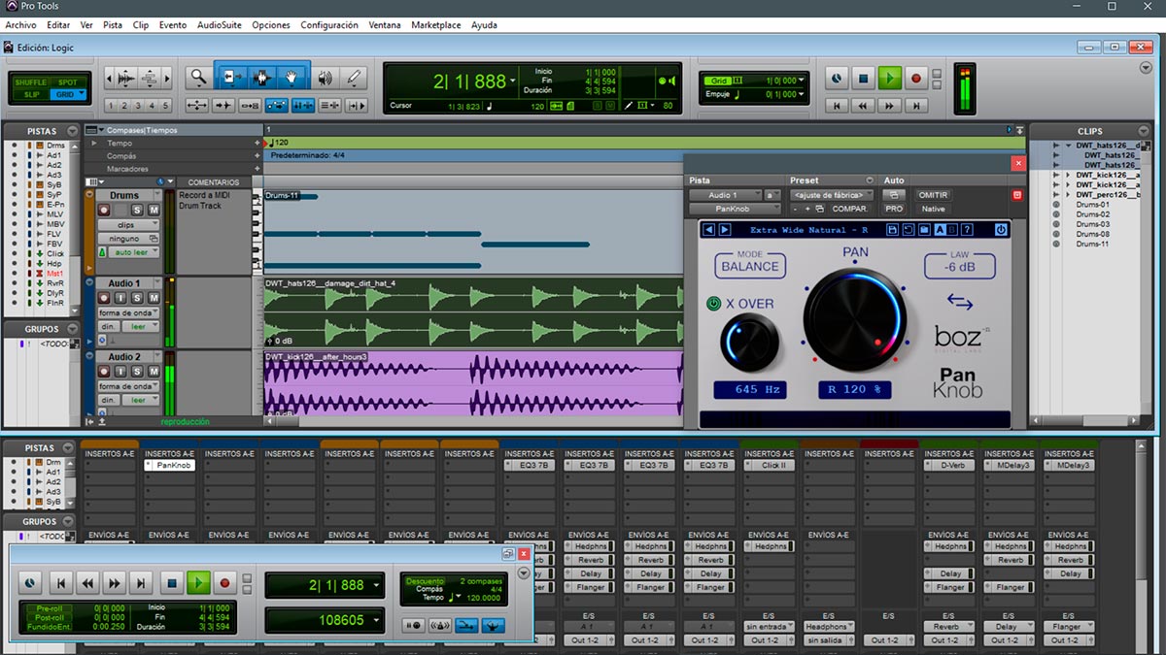This screenshot has height=655, width=1166.
Task: Click count-off wait-for-note icon in floating Transport
Action: [x=412, y=625]
